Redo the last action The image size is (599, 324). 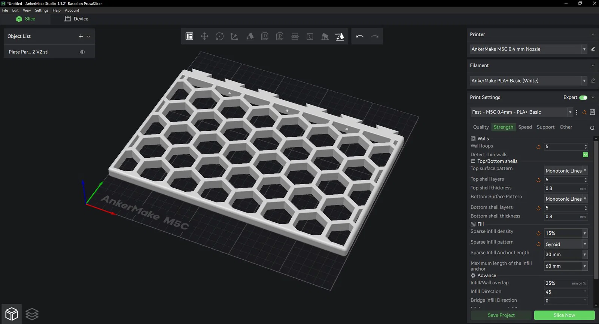(x=375, y=36)
